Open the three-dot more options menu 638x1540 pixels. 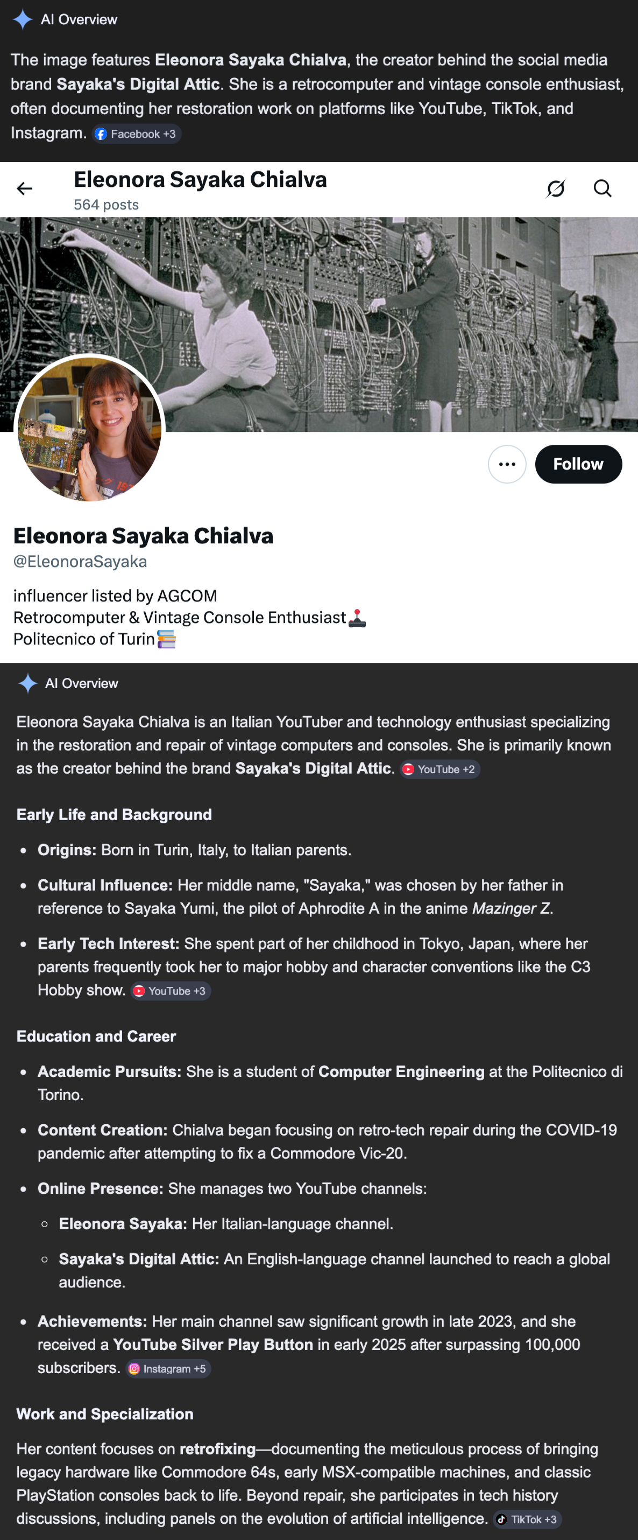tap(507, 464)
